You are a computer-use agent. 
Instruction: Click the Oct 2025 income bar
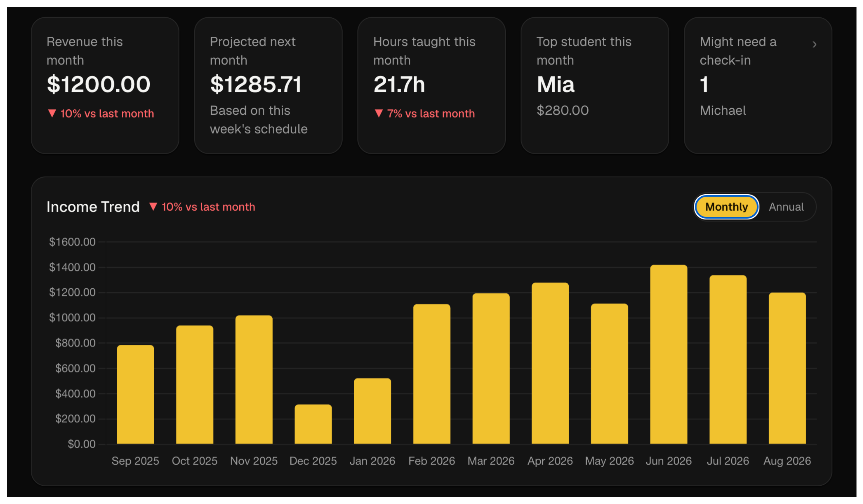[195, 385]
